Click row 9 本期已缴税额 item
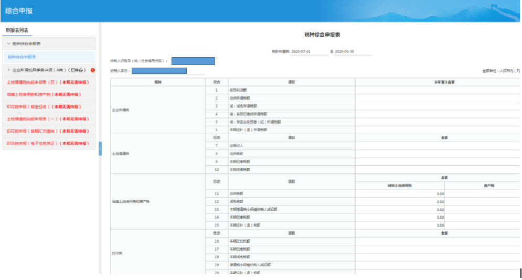 (240, 161)
